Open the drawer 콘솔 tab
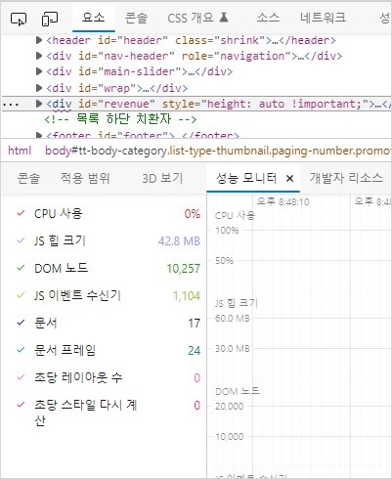 pyautogui.click(x=28, y=178)
